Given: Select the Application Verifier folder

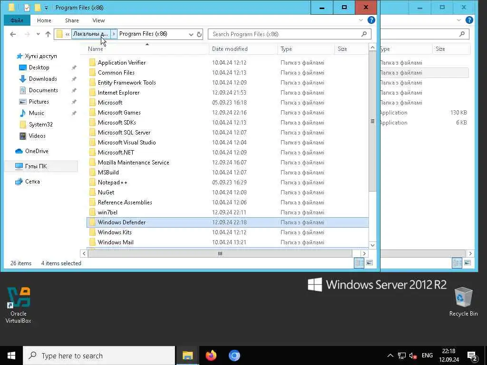Looking at the screenshot, I should (x=121, y=63).
